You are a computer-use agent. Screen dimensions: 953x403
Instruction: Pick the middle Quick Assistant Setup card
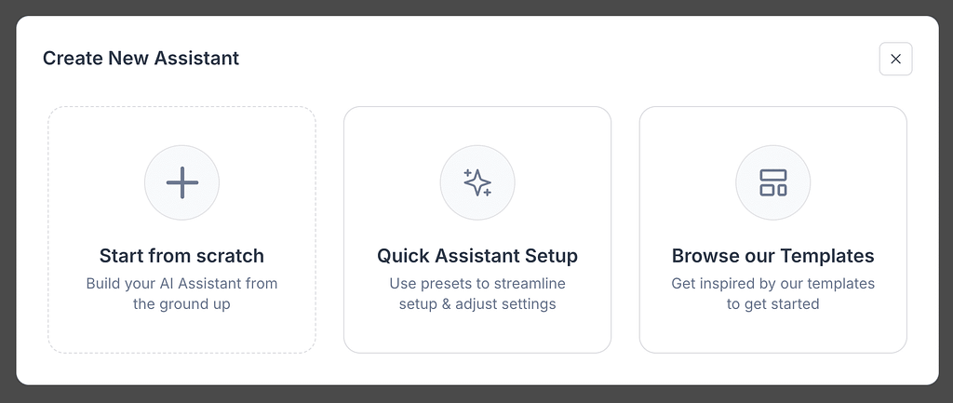pos(477,230)
